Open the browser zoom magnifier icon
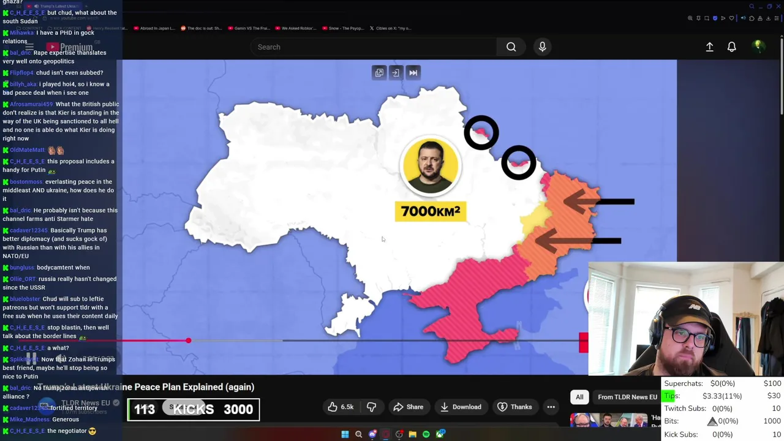Image resolution: width=784 pixels, height=441 pixels. 690,18
